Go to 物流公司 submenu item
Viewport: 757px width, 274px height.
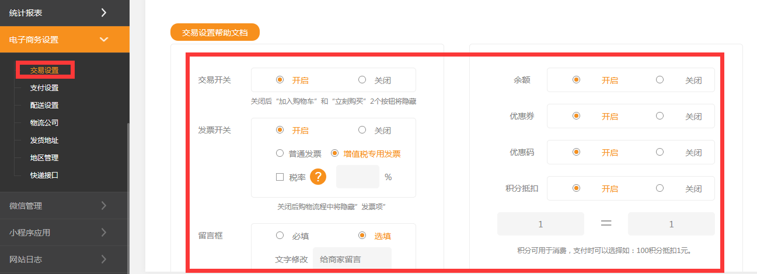pos(44,123)
